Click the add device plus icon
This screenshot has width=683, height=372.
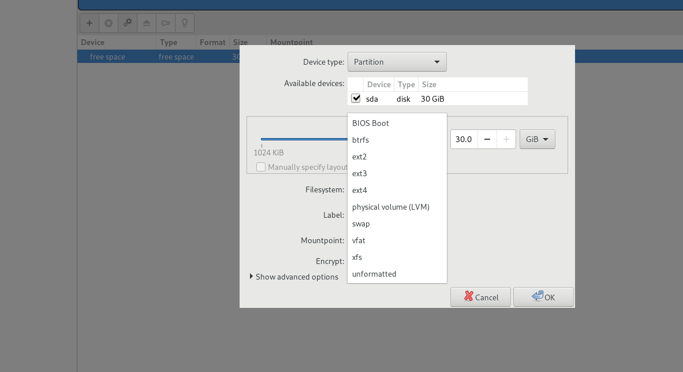pos(89,23)
